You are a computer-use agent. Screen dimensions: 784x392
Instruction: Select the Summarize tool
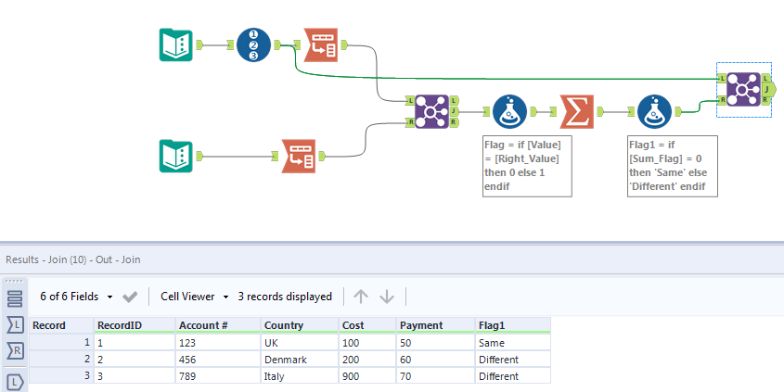pyautogui.click(x=577, y=112)
